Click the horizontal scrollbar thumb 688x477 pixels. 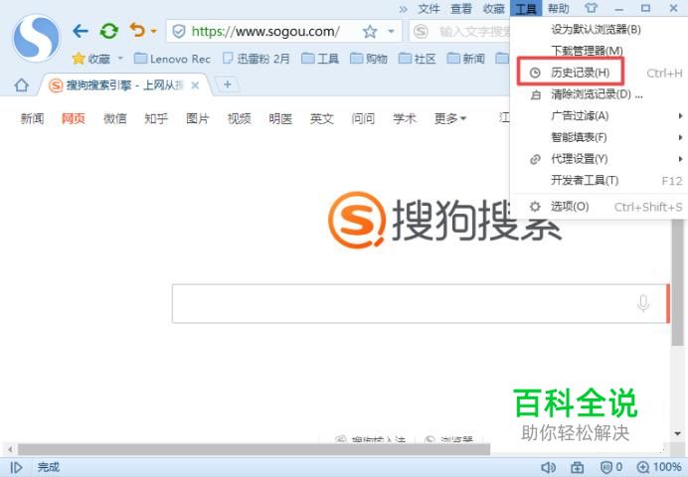tap(254, 449)
